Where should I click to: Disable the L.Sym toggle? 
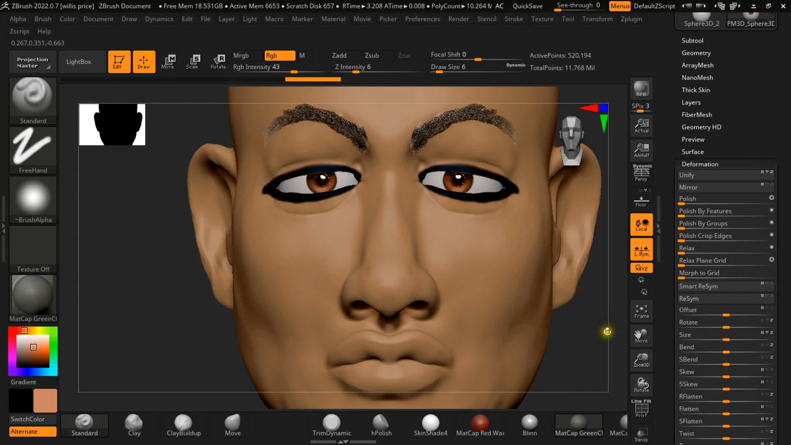641,250
